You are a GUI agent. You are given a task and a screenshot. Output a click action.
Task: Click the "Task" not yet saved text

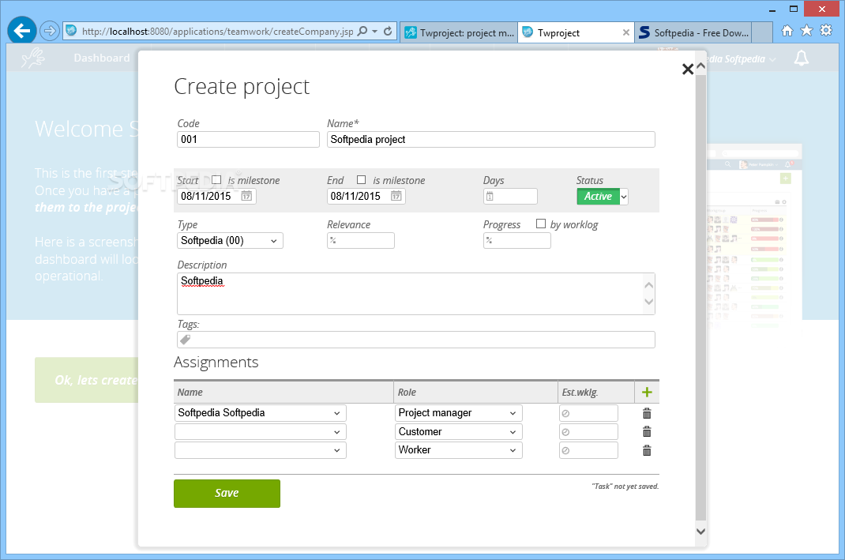[x=625, y=487]
